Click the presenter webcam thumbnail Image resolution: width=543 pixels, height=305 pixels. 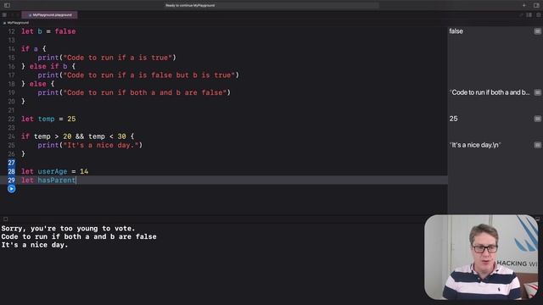coord(481,258)
